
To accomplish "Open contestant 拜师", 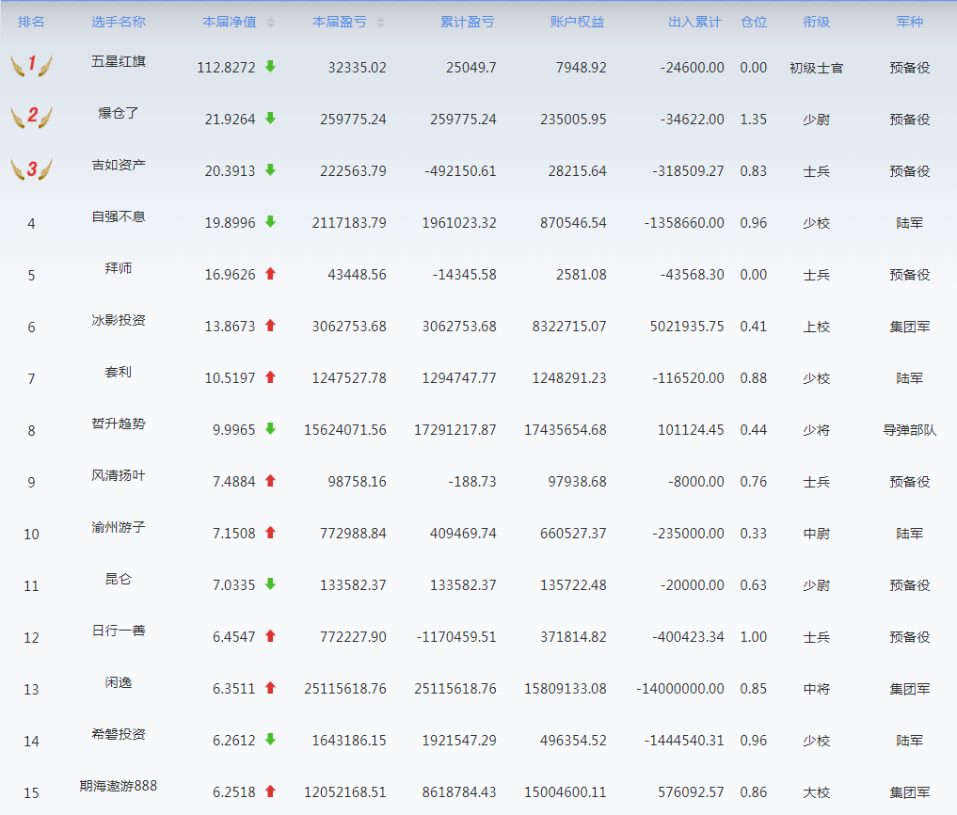I will coord(119,268).
